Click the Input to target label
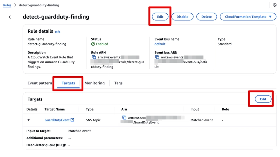280x157 pixels. (x=38, y=131)
